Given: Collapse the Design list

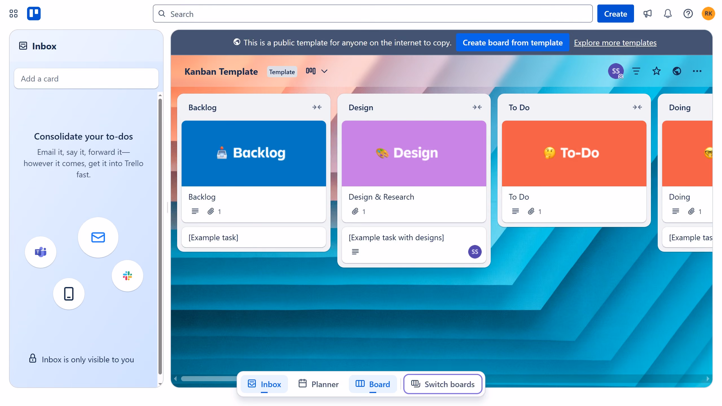Looking at the screenshot, I should coord(477,107).
